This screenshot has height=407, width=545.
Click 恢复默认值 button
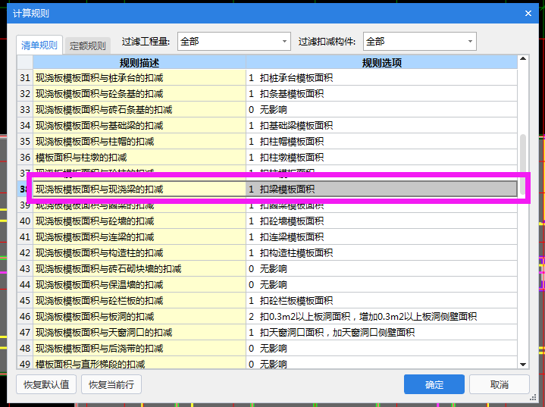[x=46, y=384]
